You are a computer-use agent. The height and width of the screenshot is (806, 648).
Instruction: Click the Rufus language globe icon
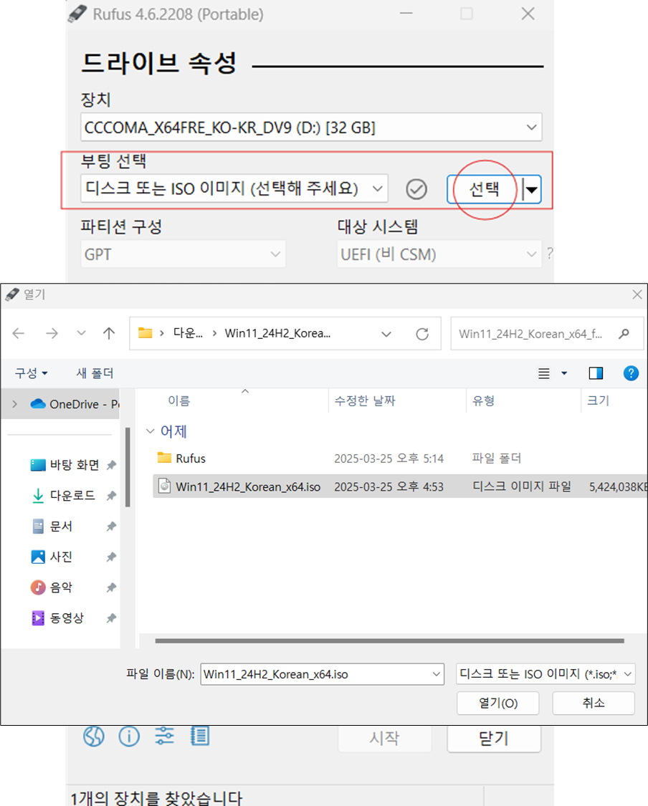coord(94,736)
